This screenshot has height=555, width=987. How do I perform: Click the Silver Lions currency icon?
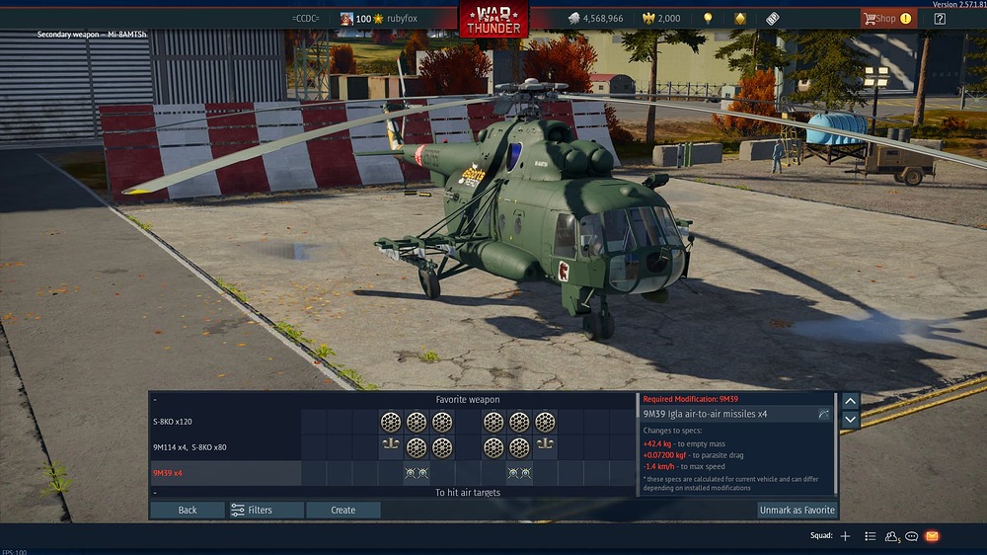click(573, 18)
